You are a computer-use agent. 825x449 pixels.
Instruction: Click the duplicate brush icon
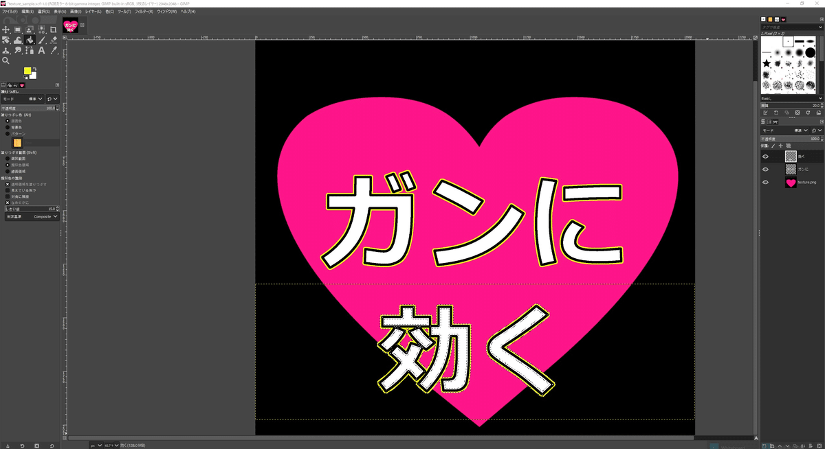click(786, 113)
